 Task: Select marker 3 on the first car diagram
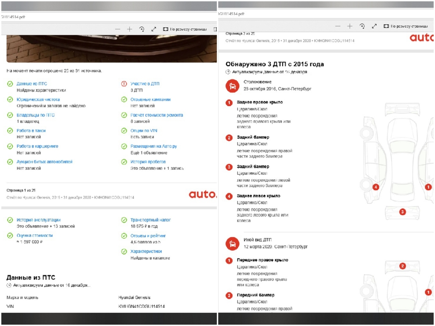point(402,212)
